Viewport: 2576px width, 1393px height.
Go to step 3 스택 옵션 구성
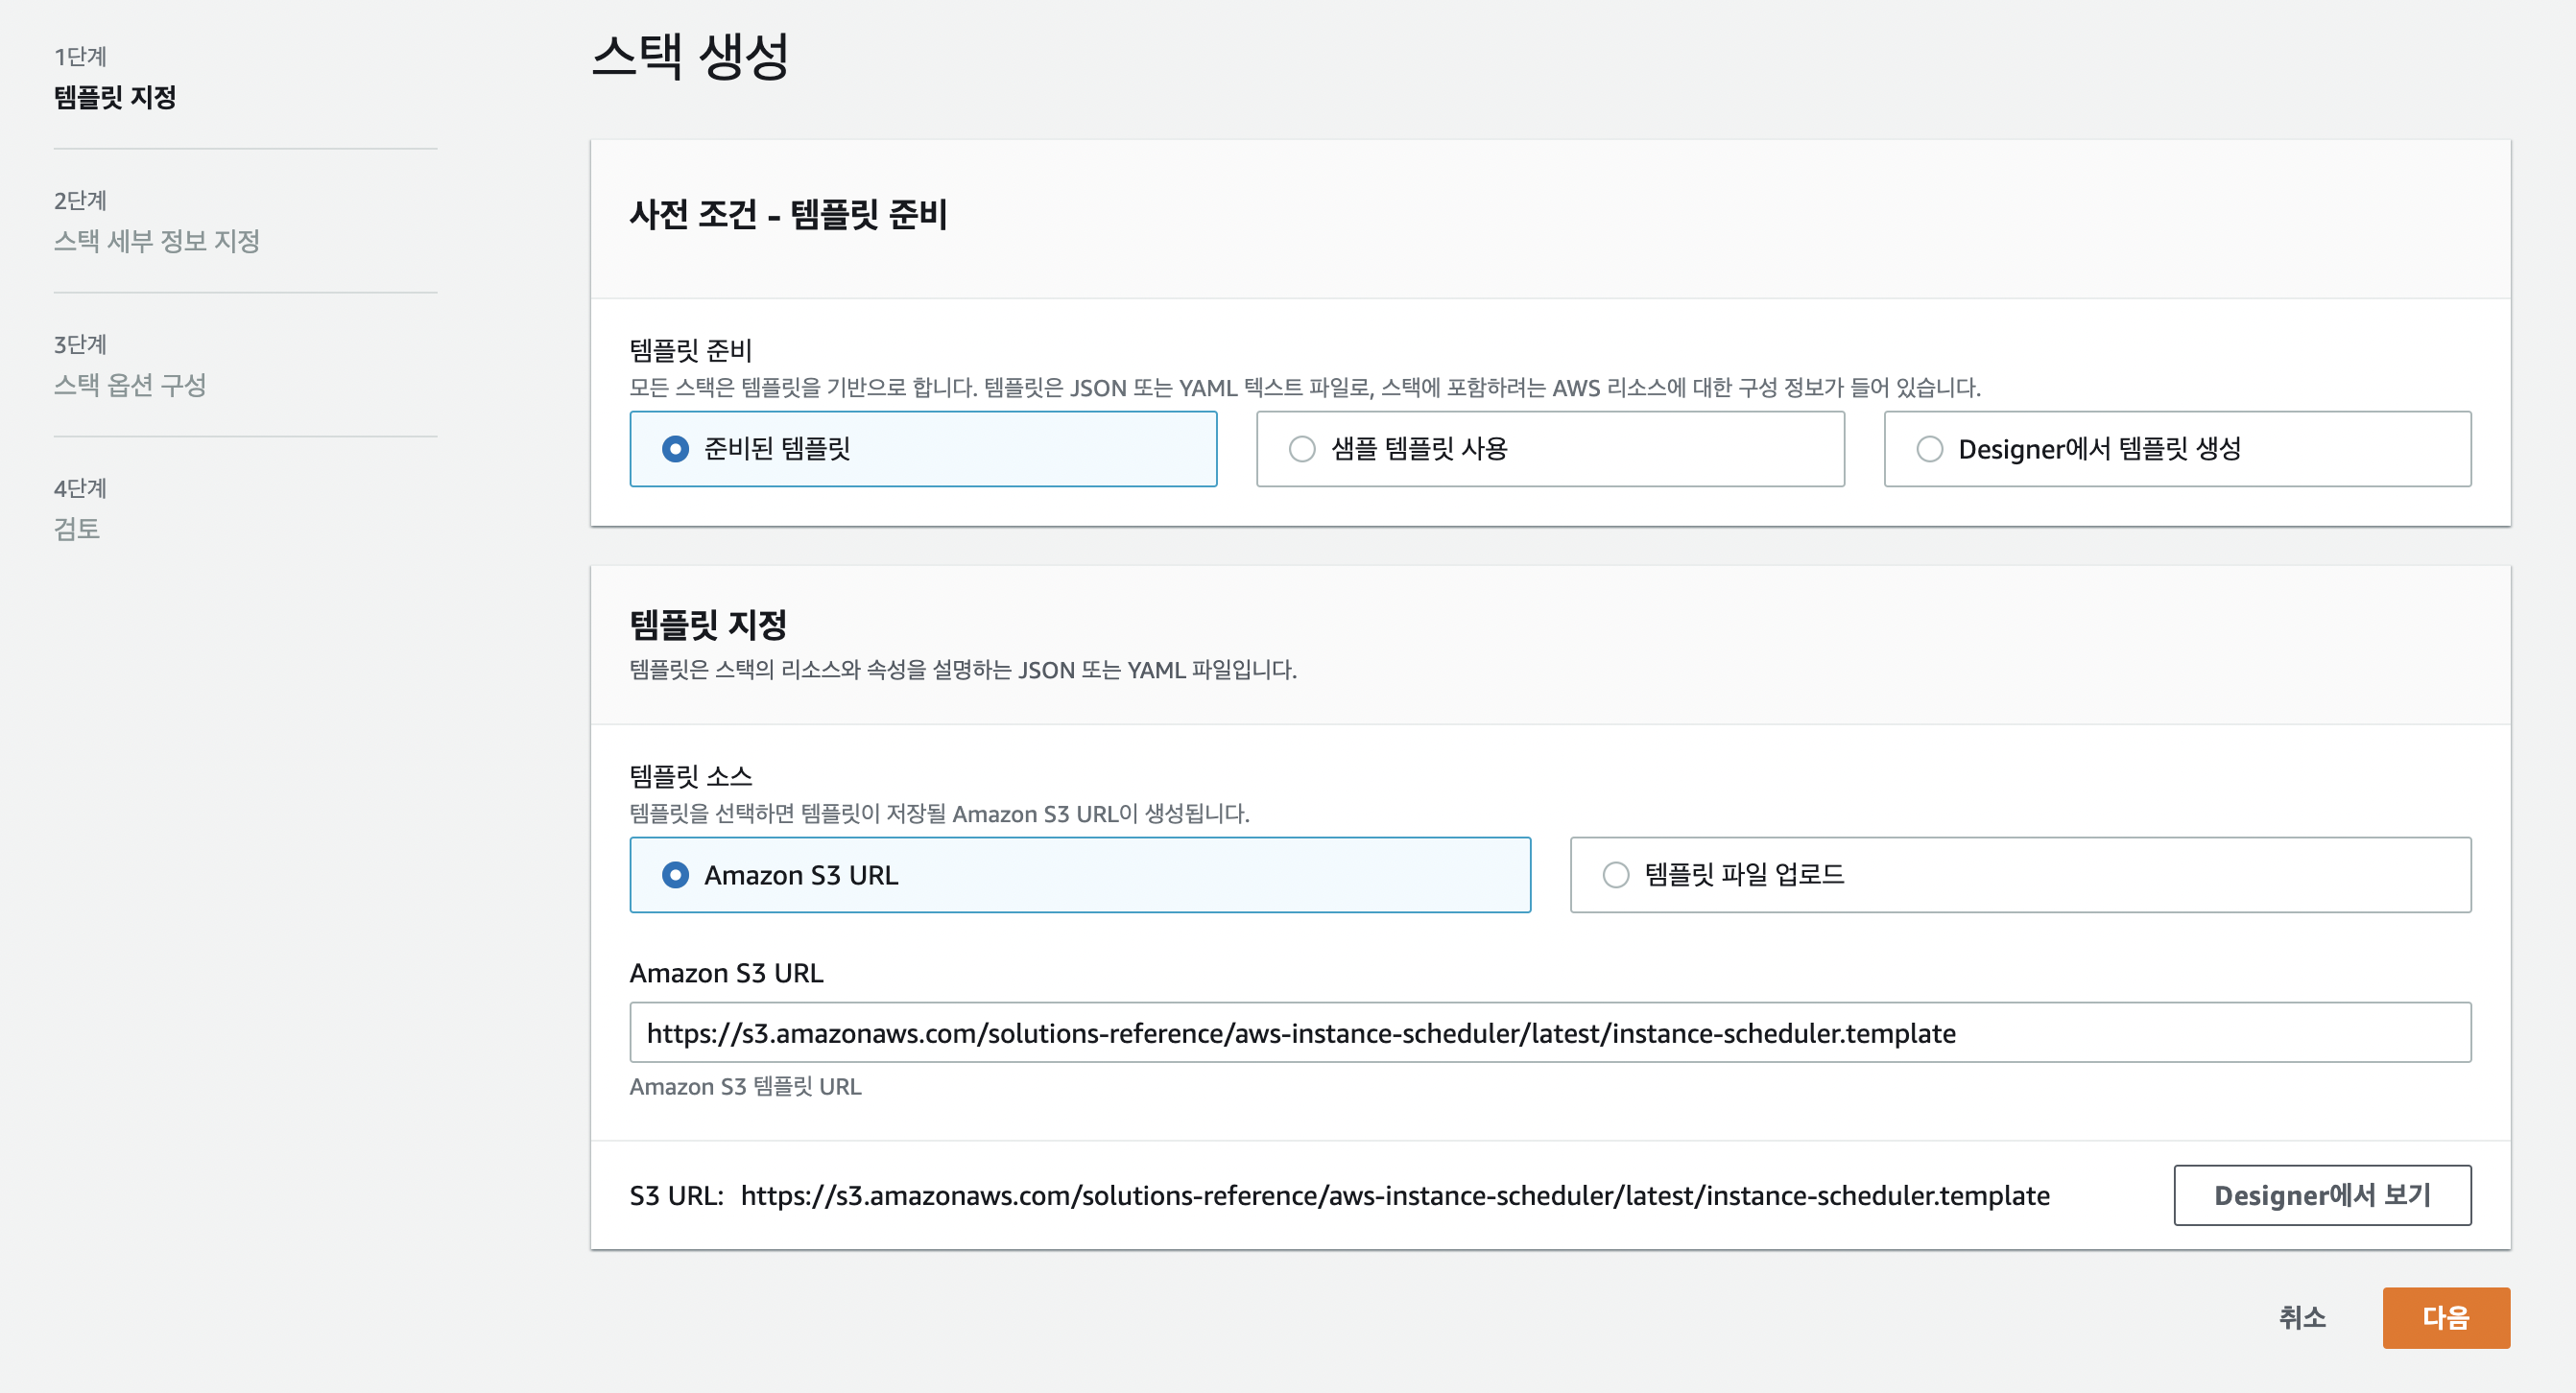point(129,385)
